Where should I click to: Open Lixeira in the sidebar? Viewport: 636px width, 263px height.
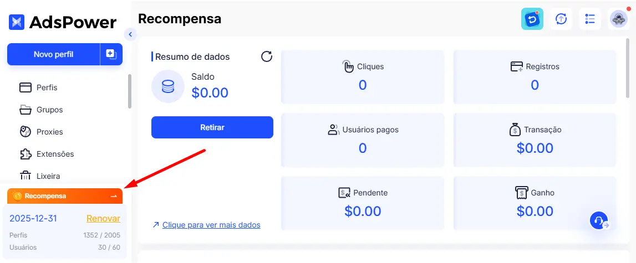pos(48,176)
